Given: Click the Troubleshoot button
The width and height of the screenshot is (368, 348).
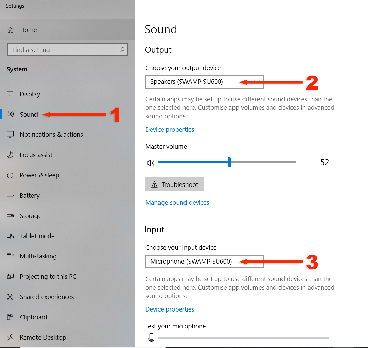Looking at the screenshot, I should (x=175, y=184).
